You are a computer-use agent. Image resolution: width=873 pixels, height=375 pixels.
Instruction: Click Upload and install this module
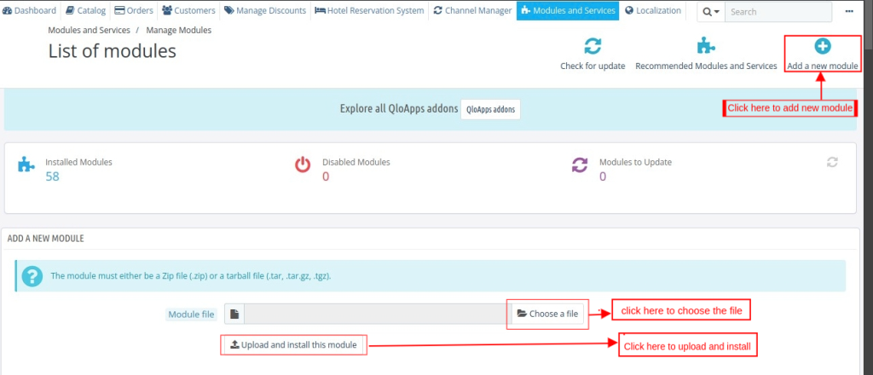(x=293, y=345)
